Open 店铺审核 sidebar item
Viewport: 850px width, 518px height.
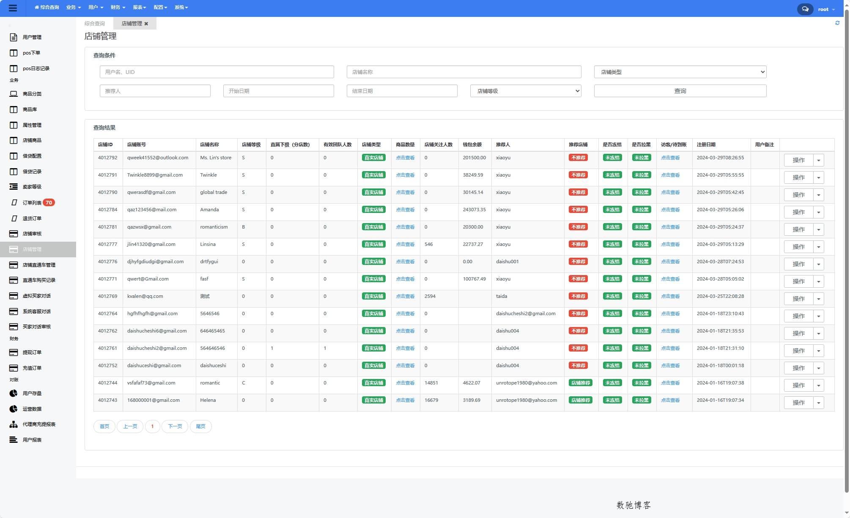click(x=32, y=234)
